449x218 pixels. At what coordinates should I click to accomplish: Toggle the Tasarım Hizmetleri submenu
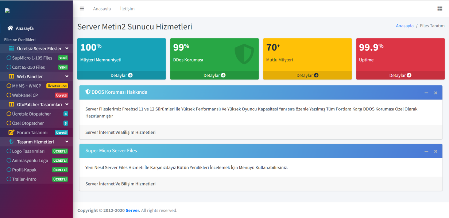(x=67, y=142)
